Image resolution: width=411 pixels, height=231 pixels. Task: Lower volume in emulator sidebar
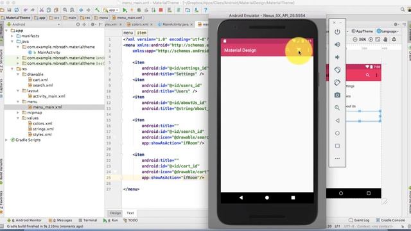coord(337,57)
